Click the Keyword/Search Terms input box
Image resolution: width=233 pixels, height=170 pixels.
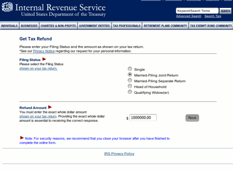[197, 11]
